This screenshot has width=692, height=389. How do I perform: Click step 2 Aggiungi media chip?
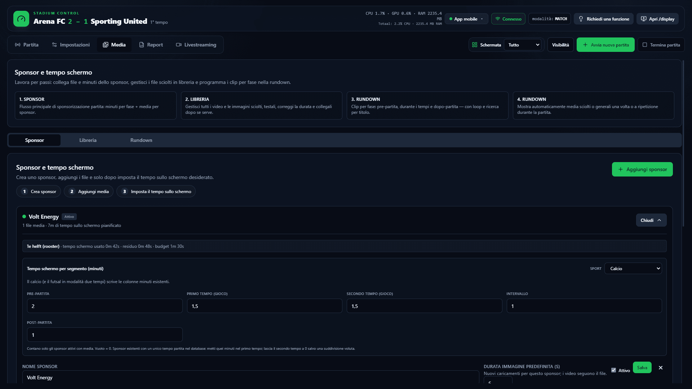pyautogui.click(x=89, y=191)
